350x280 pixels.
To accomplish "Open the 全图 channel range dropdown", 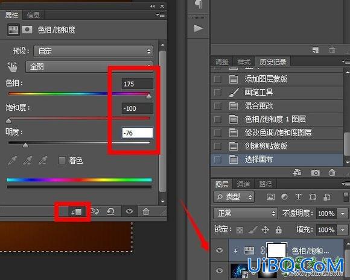I will pos(89,67).
